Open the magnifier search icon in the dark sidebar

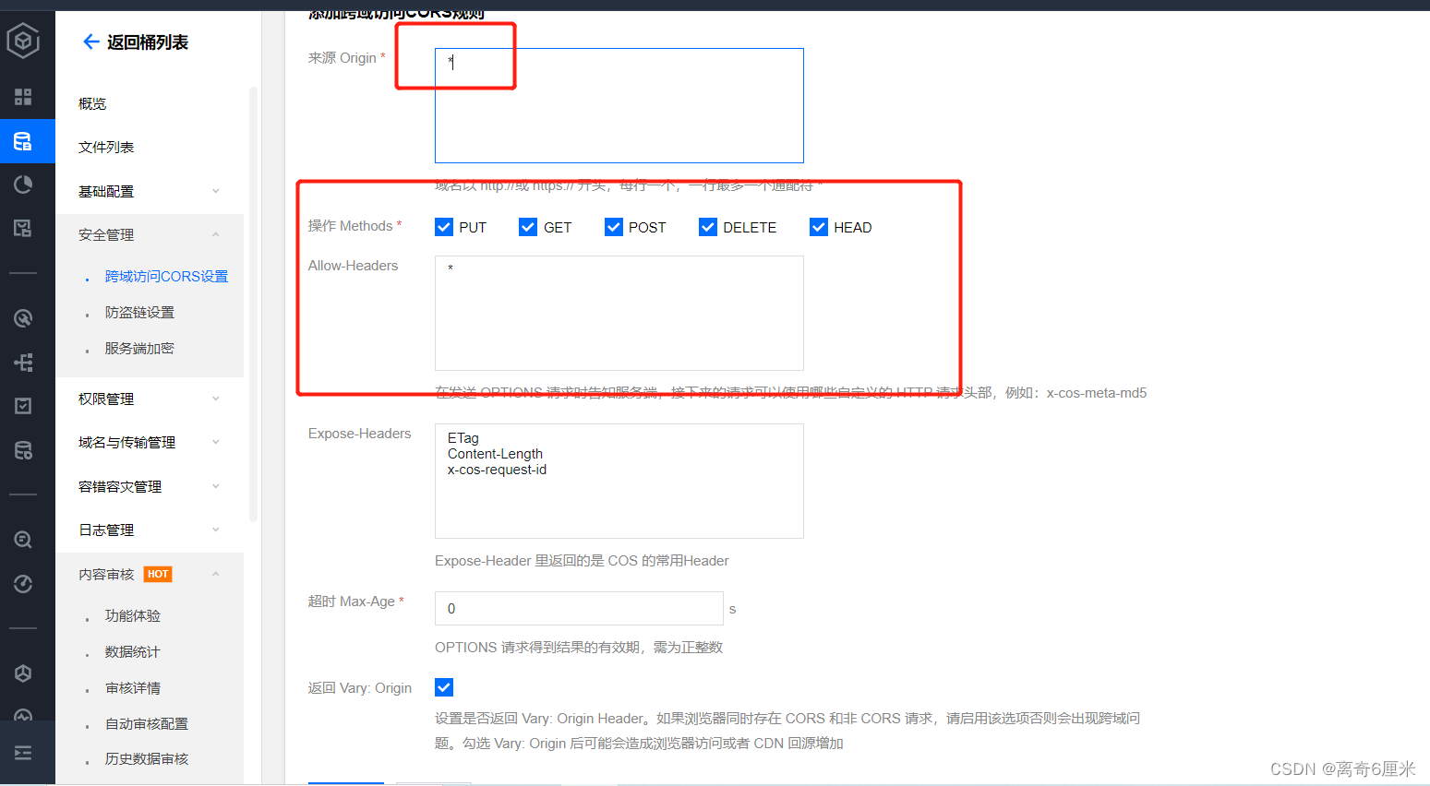point(23,540)
